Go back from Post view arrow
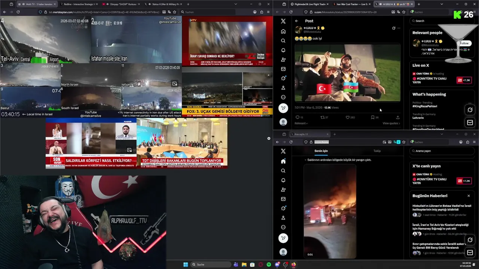 pos(296,21)
